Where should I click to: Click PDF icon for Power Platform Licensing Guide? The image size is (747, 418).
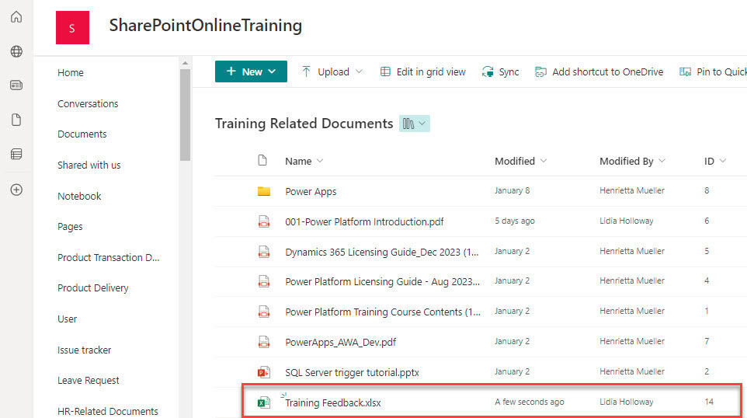(263, 281)
